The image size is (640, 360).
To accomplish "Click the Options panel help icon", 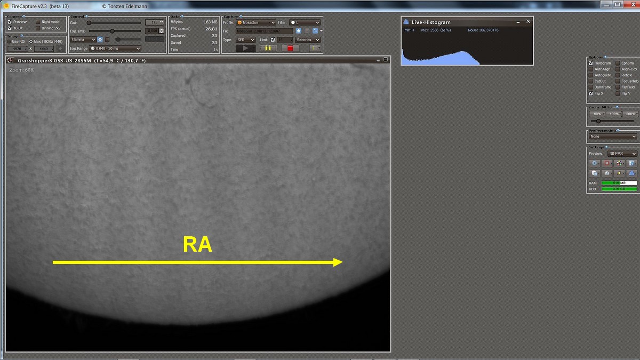I will (x=605, y=57).
